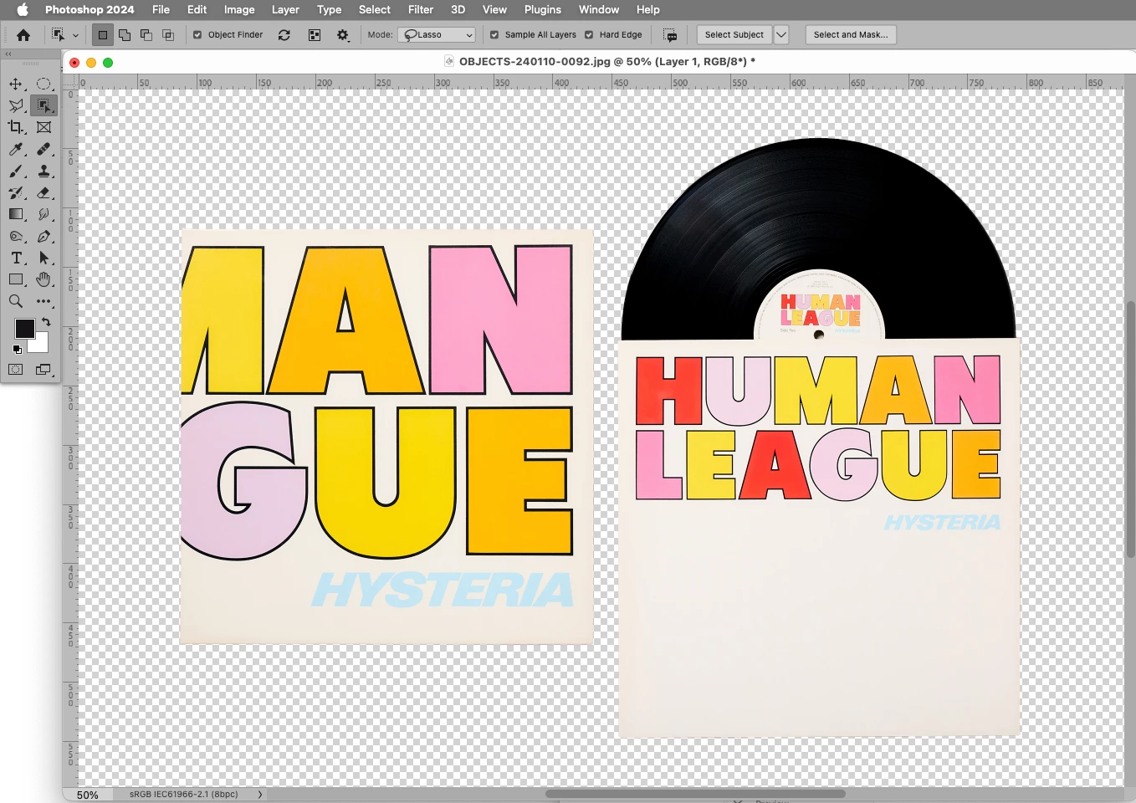Viewport: 1136px width, 803px height.
Task: Open the Plugins menu
Action: tap(543, 9)
